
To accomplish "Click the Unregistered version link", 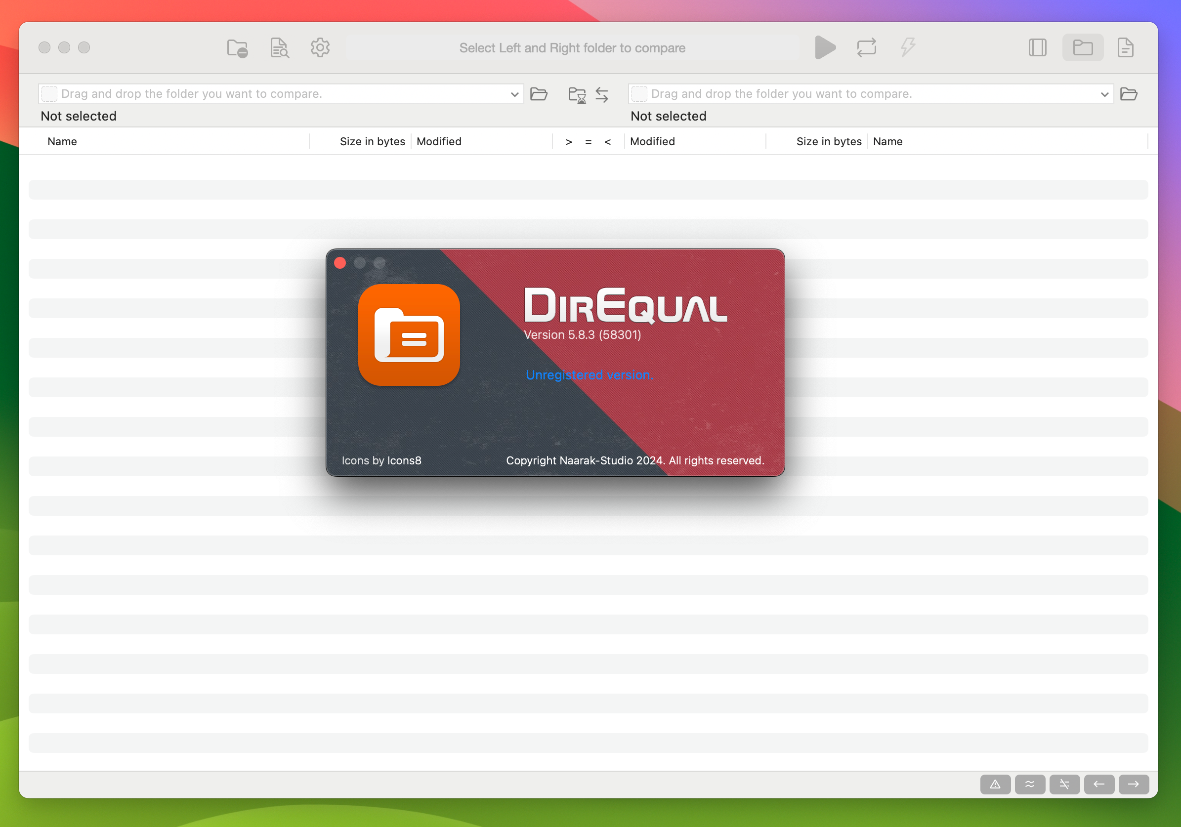I will (589, 375).
